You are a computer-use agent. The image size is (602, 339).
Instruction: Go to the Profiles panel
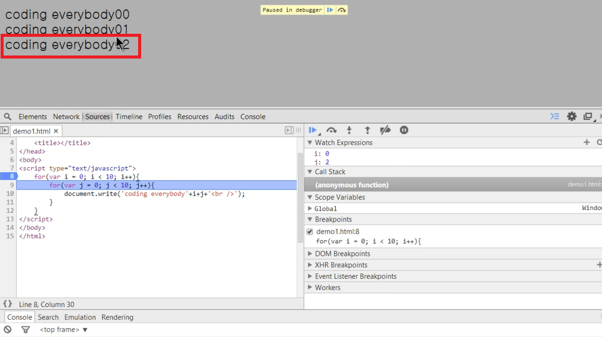[160, 116]
